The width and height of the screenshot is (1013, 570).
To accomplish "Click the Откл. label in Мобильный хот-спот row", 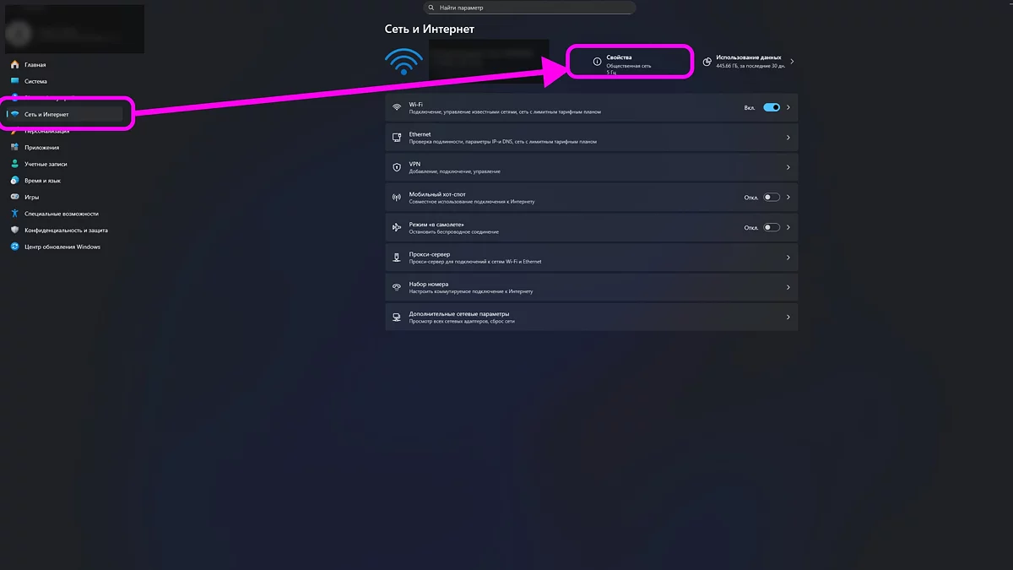I will point(750,198).
